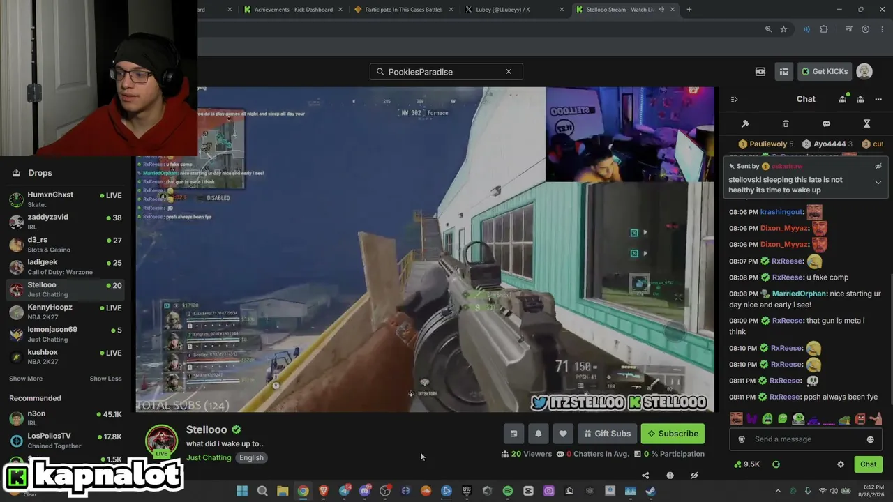
Task: Click top gifter Ayo4444
Action: pyautogui.click(x=827, y=144)
